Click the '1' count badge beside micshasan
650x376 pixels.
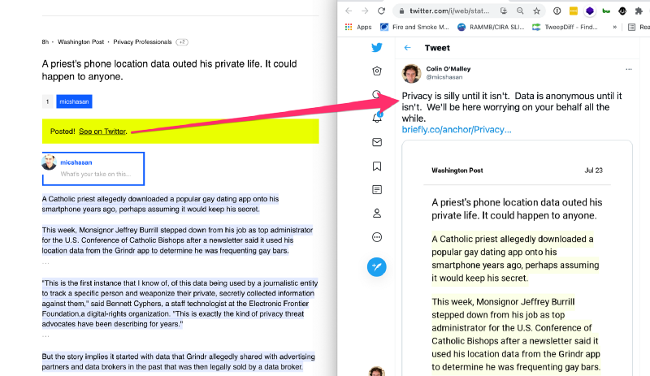[x=47, y=102]
